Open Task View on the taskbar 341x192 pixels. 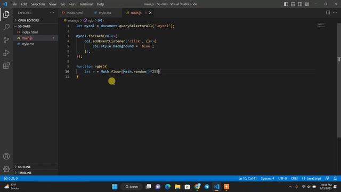(x=148, y=187)
